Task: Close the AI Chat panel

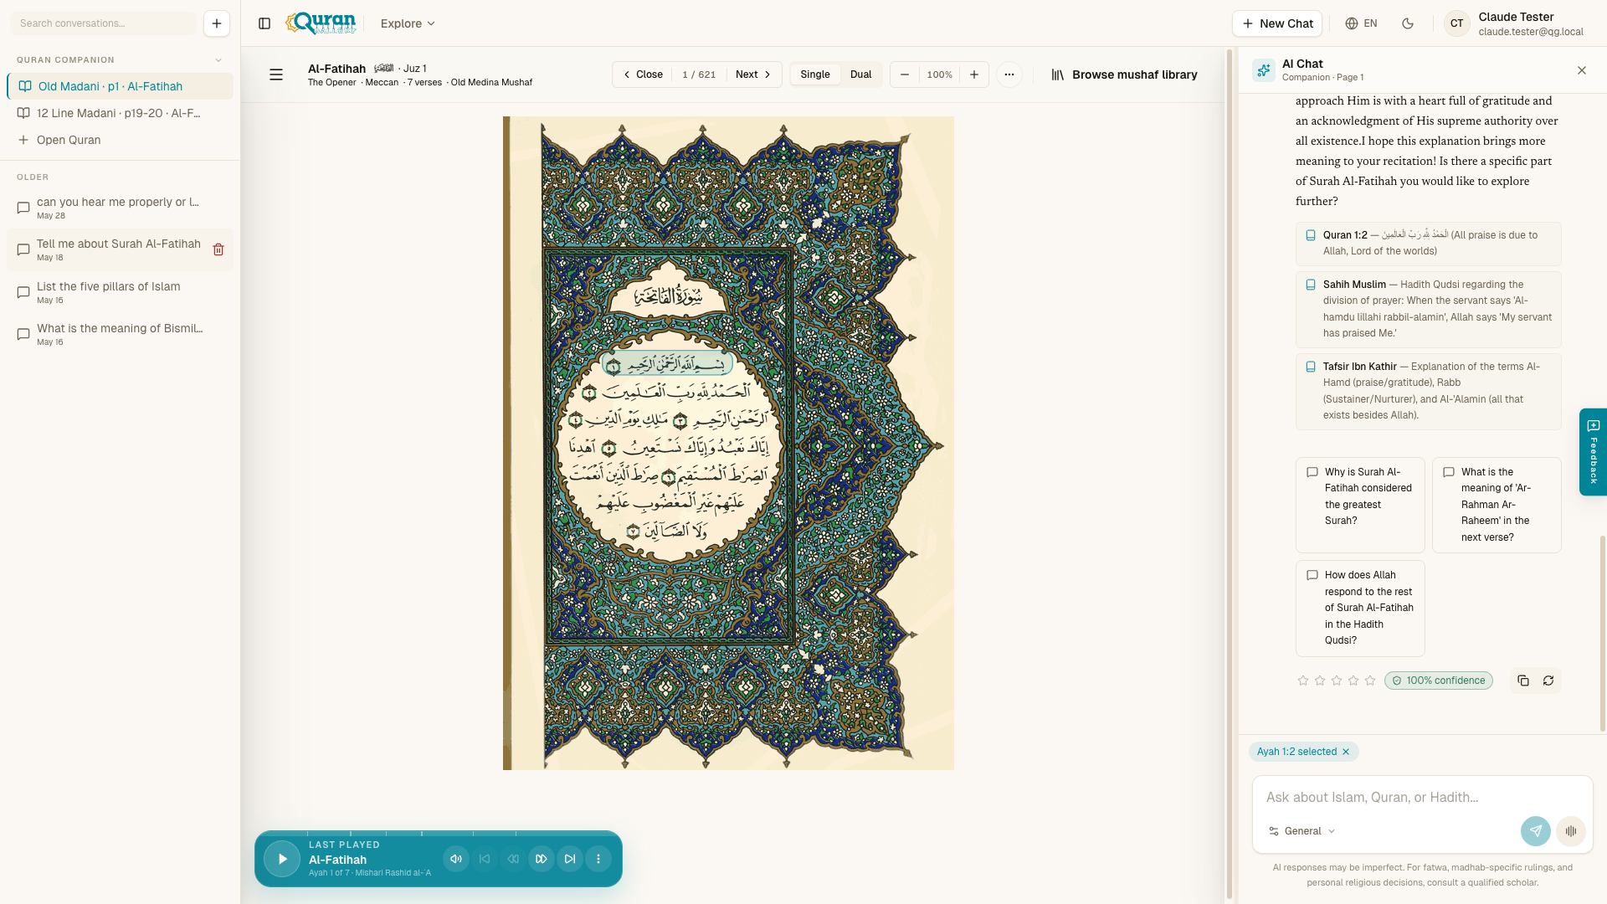Action: tap(1582, 70)
